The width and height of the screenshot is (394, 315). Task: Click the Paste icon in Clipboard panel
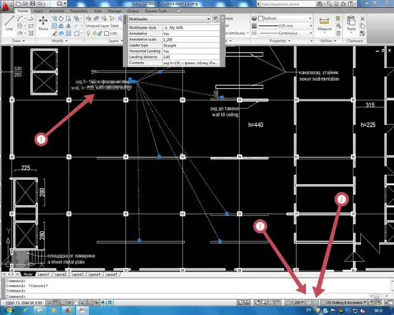tap(351, 23)
